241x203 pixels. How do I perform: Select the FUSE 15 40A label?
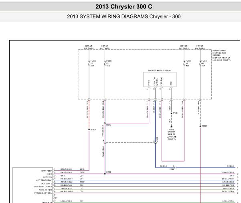pyautogui.click(x=188, y=63)
